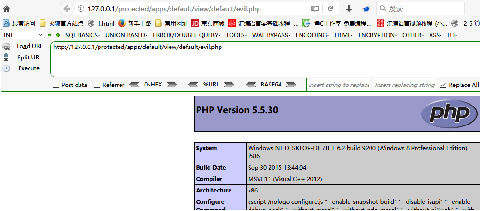Click the 搜索 search box
The height and width of the screenshot is (211, 480).
(x=420, y=9)
